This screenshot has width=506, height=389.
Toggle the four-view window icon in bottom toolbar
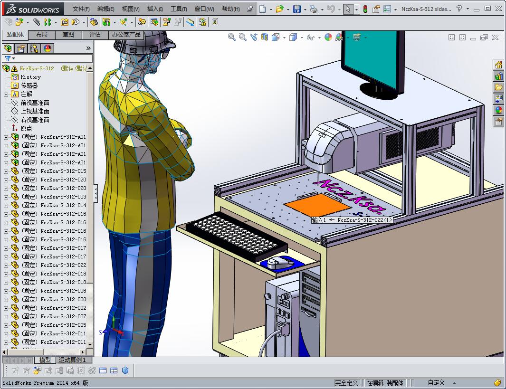tap(114, 370)
